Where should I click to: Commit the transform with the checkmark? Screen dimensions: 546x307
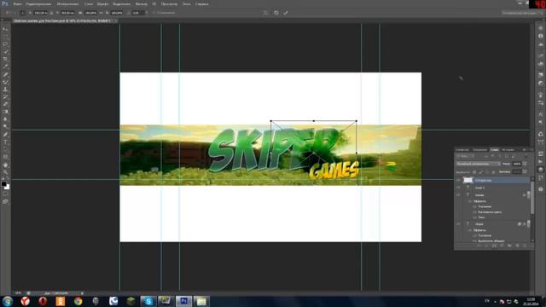pyautogui.click(x=286, y=13)
